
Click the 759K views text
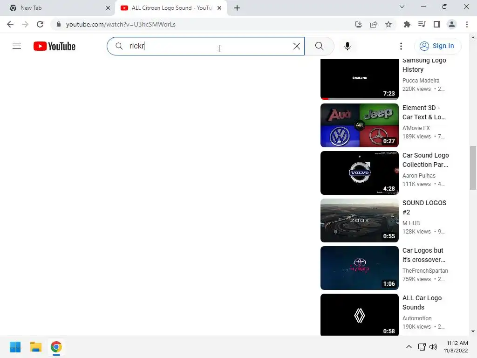pyautogui.click(x=416, y=279)
